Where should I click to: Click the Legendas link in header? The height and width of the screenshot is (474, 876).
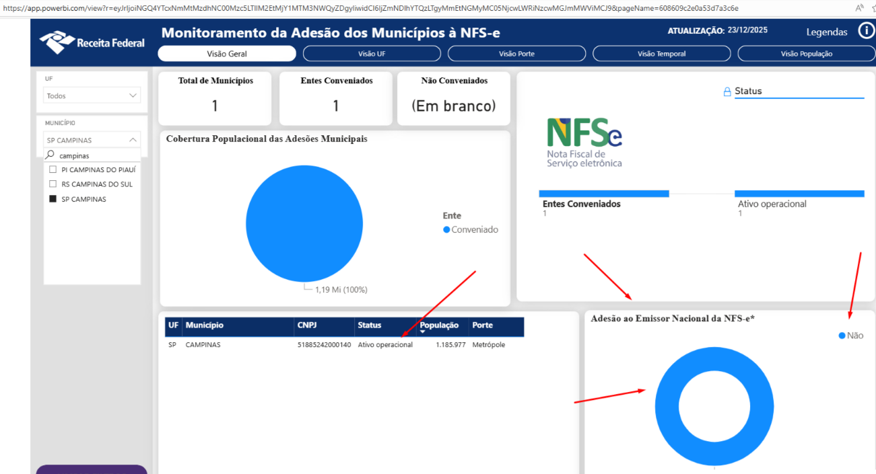pos(827,32)
